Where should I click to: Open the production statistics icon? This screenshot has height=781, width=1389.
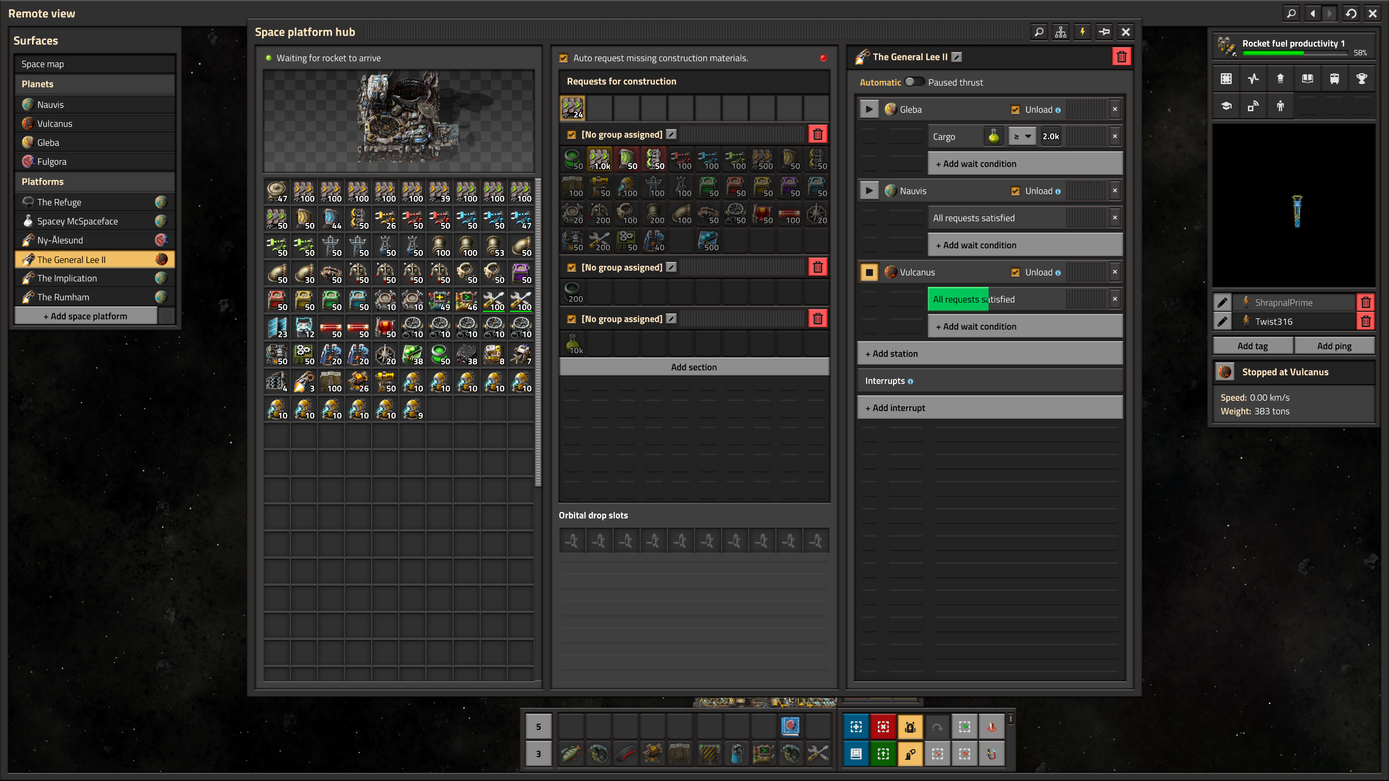[1253, 79]
